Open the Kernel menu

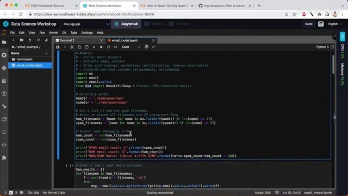(x=53, y=33)
